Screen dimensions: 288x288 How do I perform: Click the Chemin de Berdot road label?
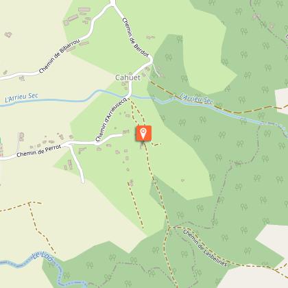pos(135,38)
